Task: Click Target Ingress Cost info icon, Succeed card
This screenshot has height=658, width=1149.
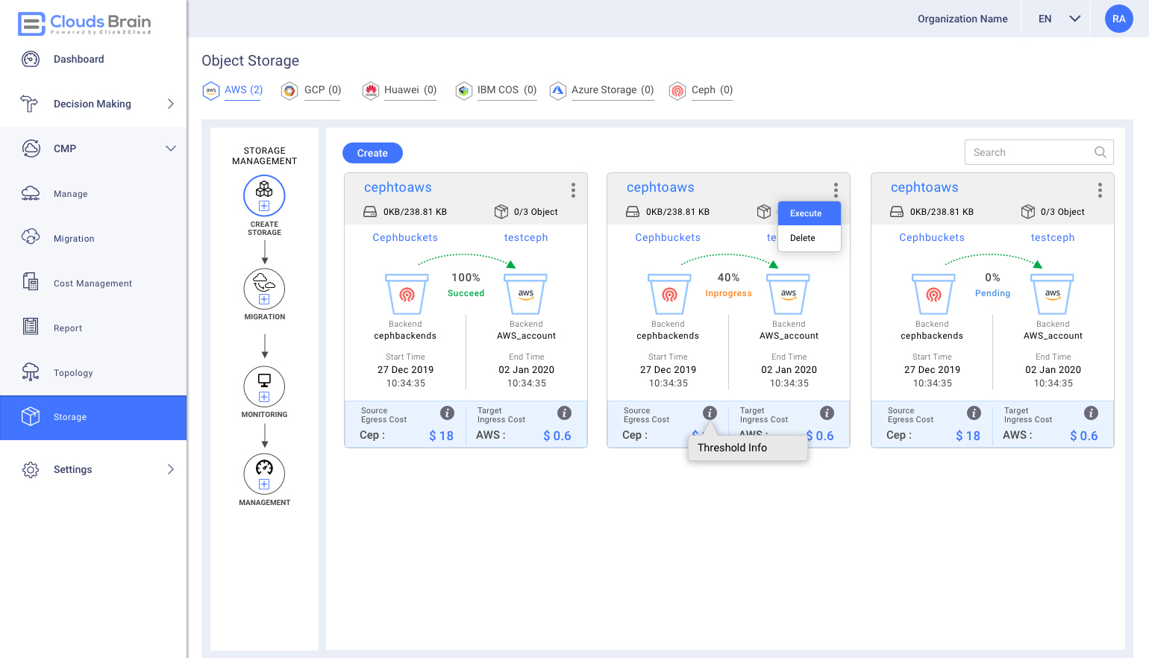Action: tap(565, 413)
